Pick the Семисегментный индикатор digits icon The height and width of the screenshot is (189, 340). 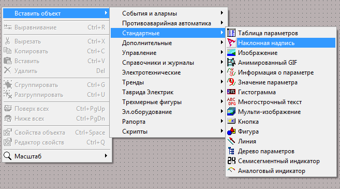click(x=231, y=161)
